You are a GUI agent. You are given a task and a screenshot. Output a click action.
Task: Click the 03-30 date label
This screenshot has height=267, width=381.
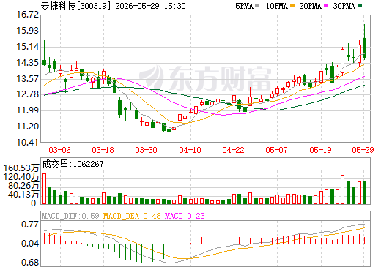click(147, 150)
